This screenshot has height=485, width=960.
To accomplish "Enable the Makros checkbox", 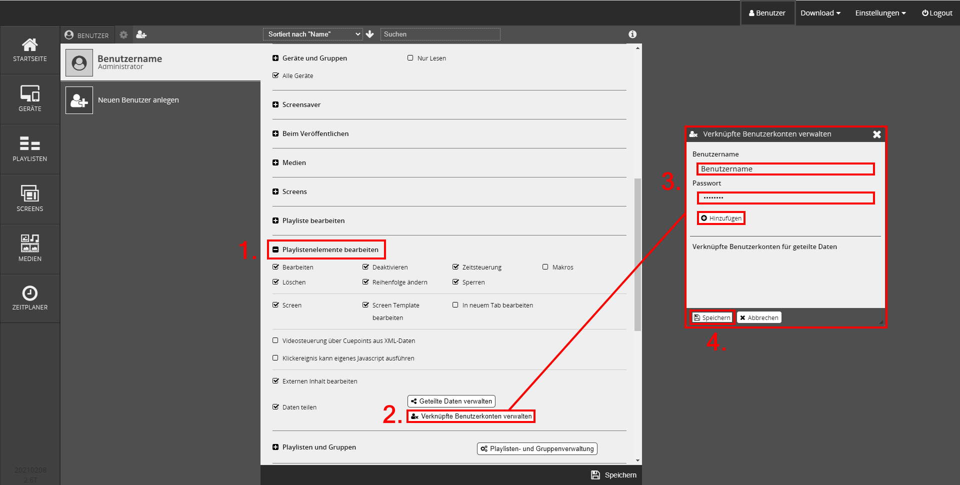I will (x=545, y=267).
